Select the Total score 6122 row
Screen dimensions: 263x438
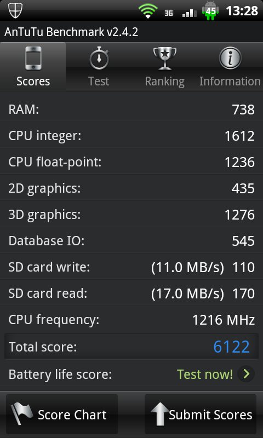pos(131,347)
